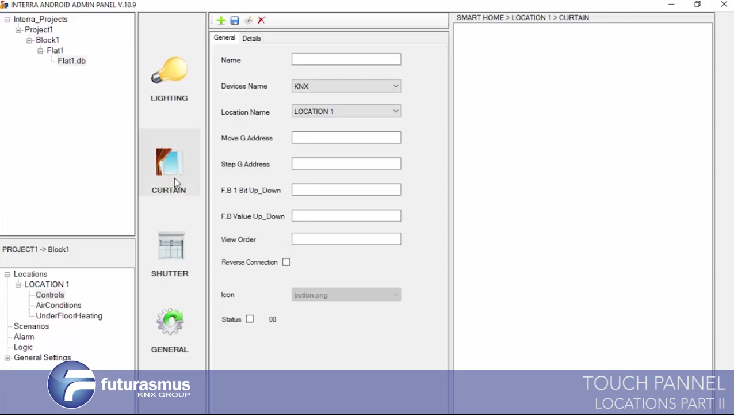Image resolution: width=734 pixels, height=415 pixels.
Task: Select Scenarios in the tree
Action: click(x=32, y=326)
